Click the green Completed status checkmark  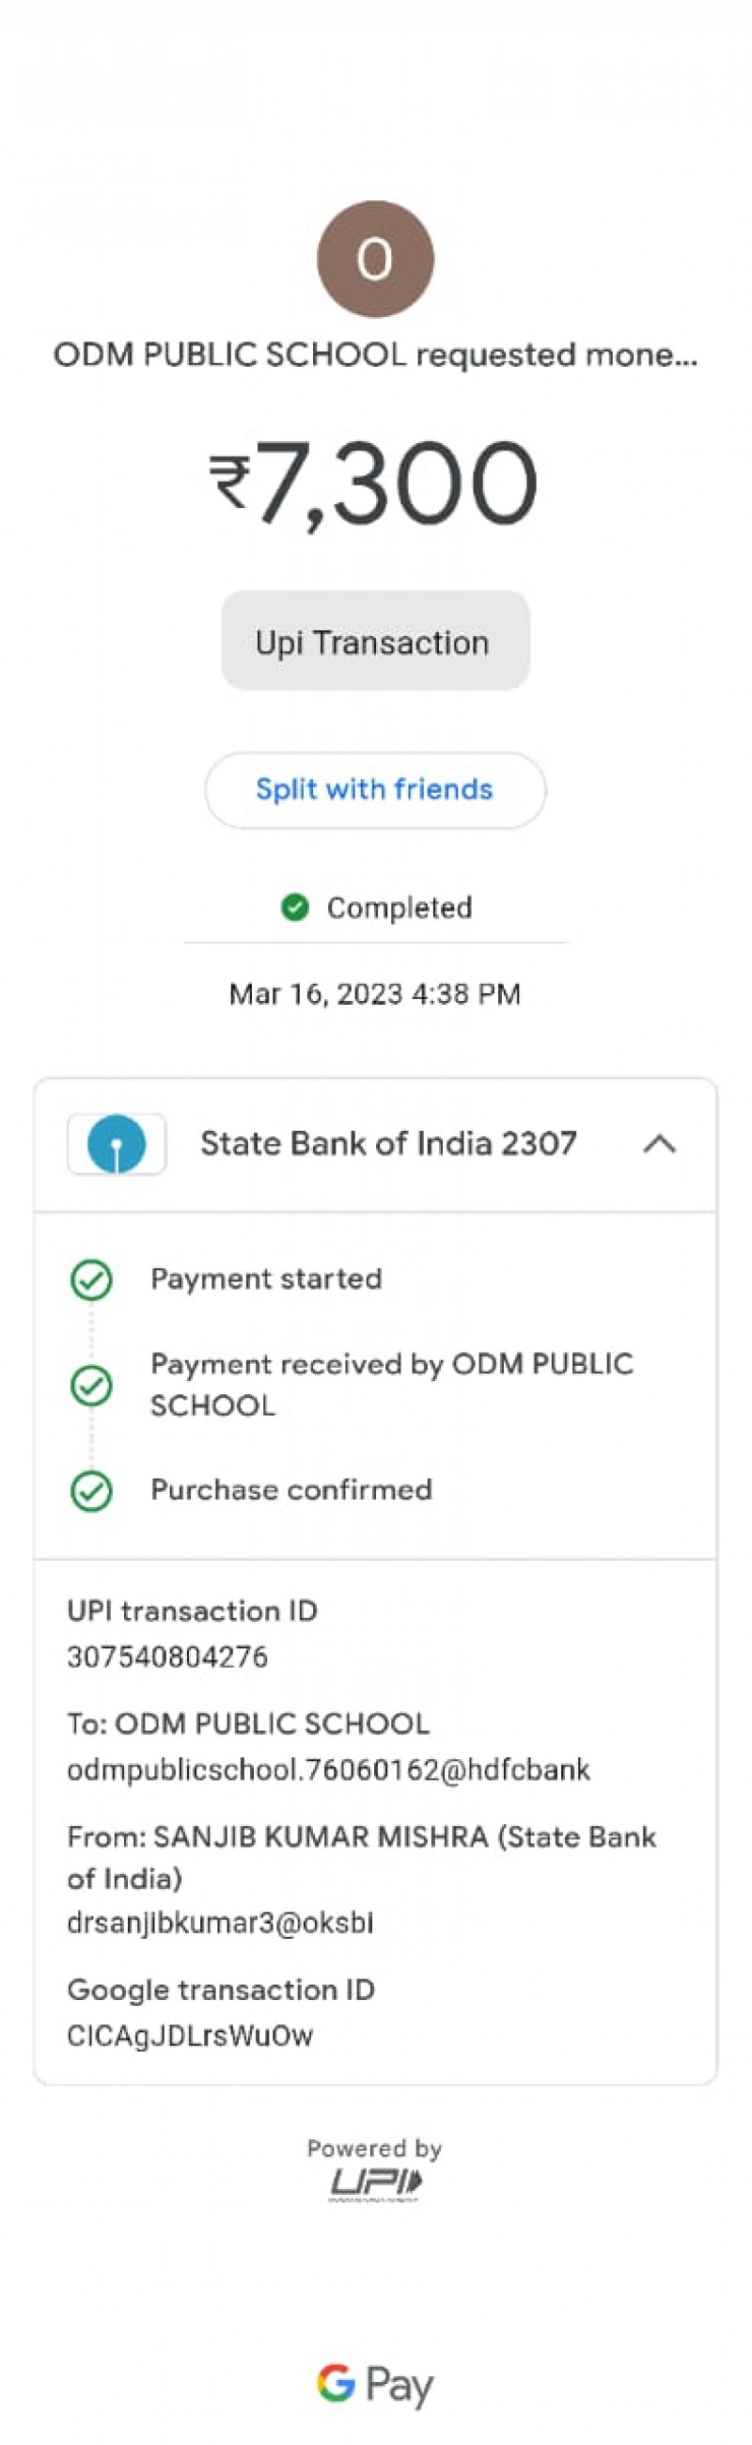(x=295, y=908)
